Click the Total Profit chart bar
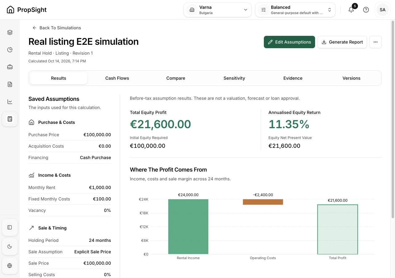 (338, 230)
